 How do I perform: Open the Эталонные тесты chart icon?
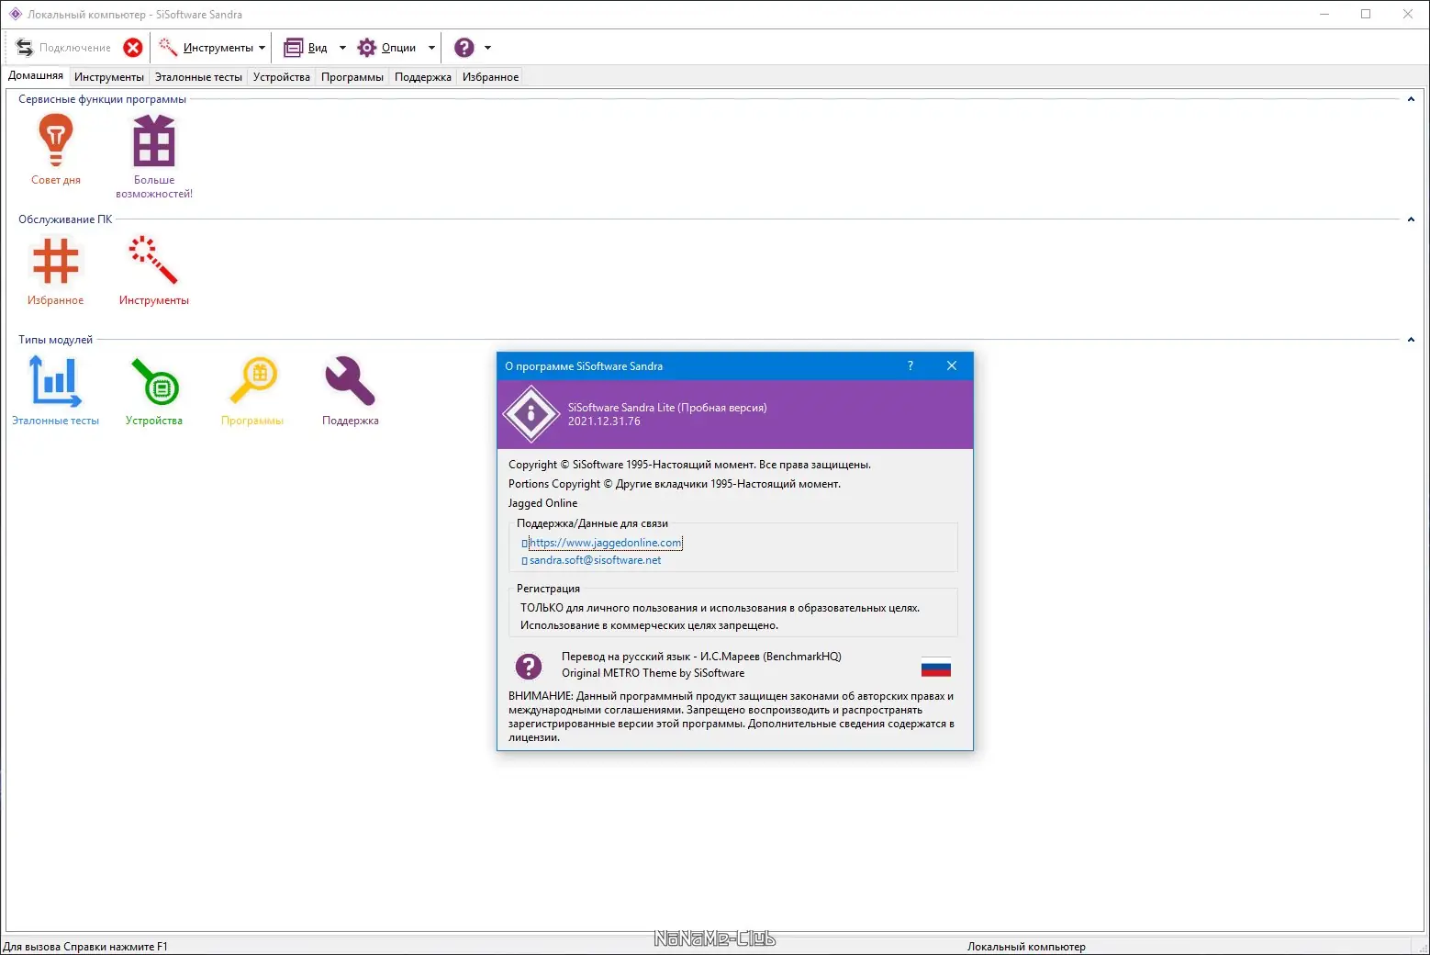[56, 381]
